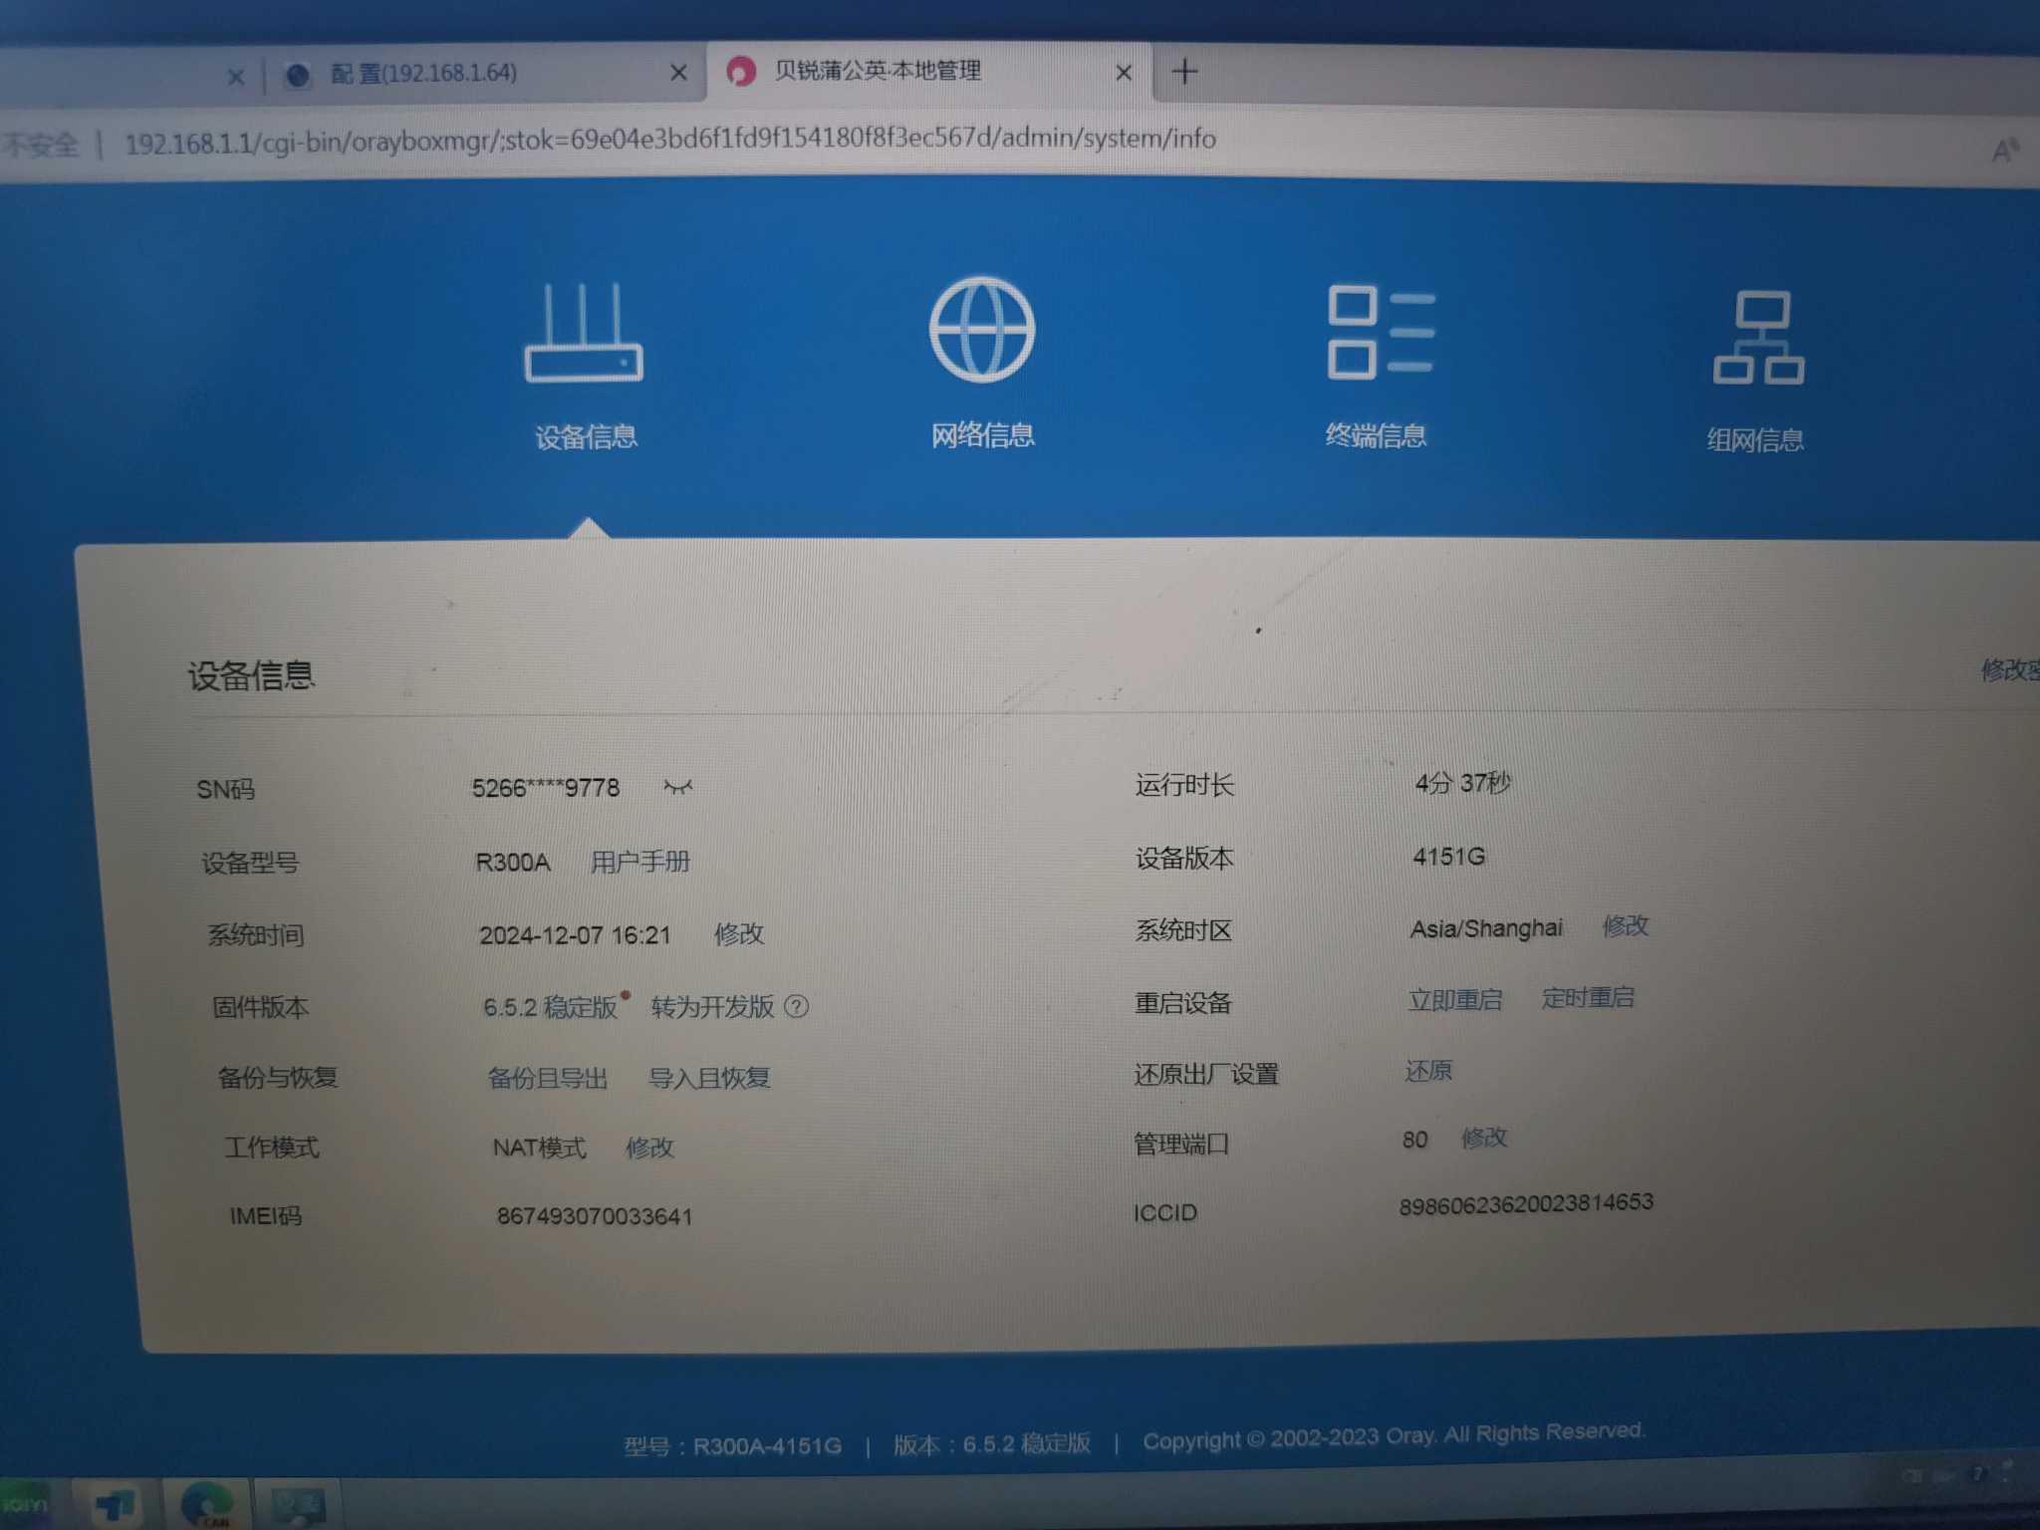This screenshot has width=2040, height=1530.
Task: Switch to the 配置(192.168.1.64) tab
Action: pos(423,74)
